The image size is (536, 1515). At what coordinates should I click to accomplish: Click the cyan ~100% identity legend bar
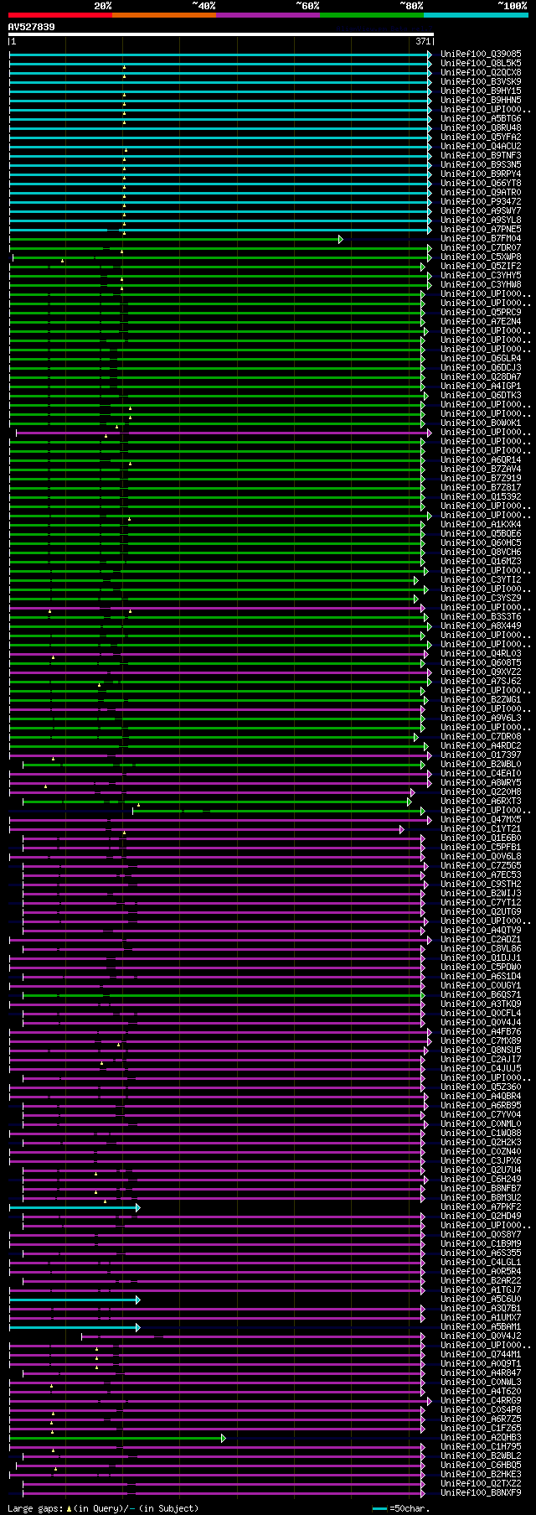476,14
